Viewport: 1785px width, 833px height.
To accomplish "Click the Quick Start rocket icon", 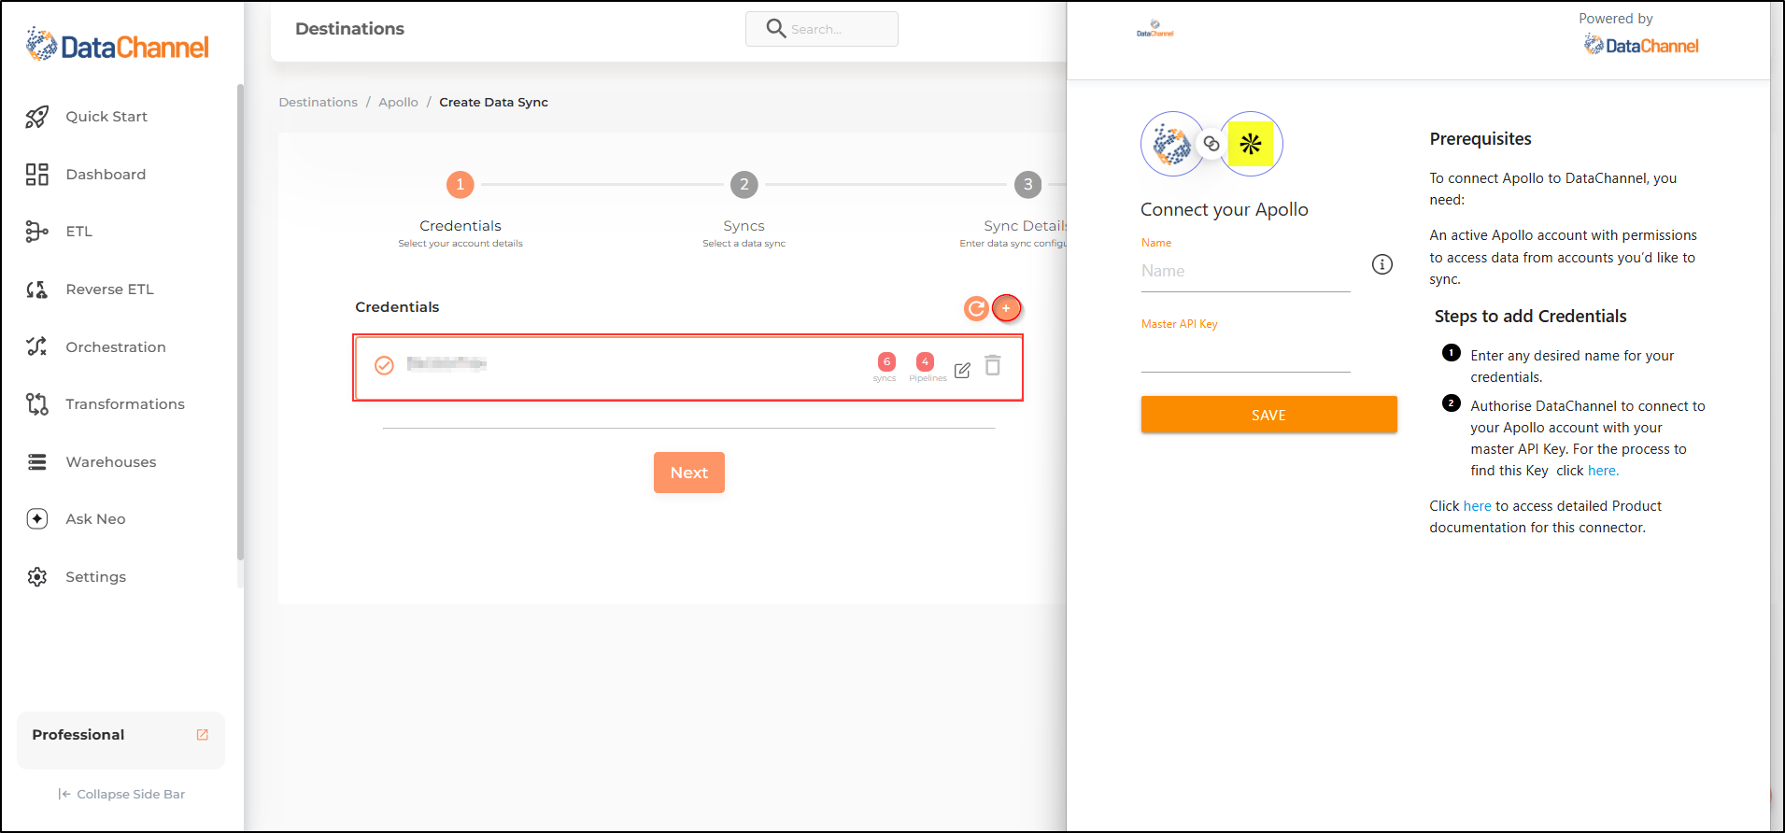I will pos(36,117).
